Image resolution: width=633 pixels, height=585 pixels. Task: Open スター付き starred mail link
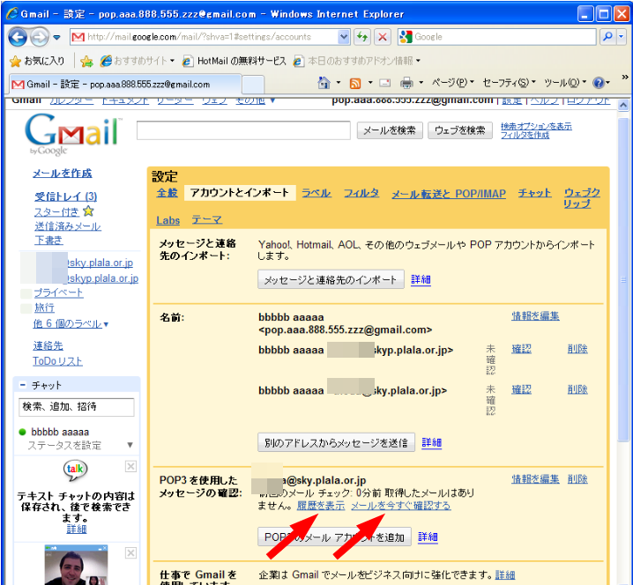pos(56,211)
